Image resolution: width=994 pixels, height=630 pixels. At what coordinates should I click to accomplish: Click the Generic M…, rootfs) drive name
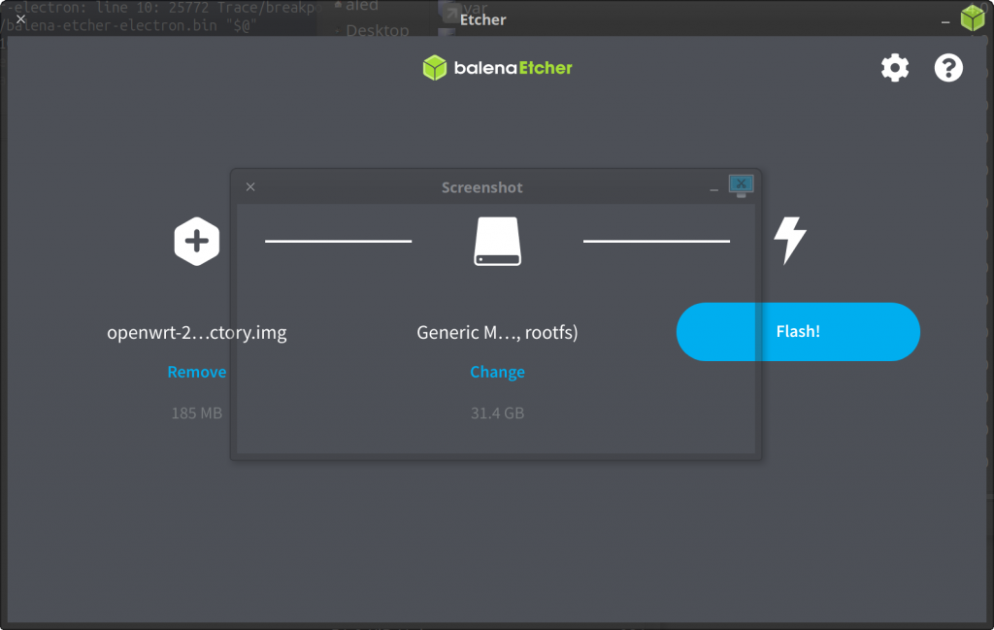[x=498, y=333]
